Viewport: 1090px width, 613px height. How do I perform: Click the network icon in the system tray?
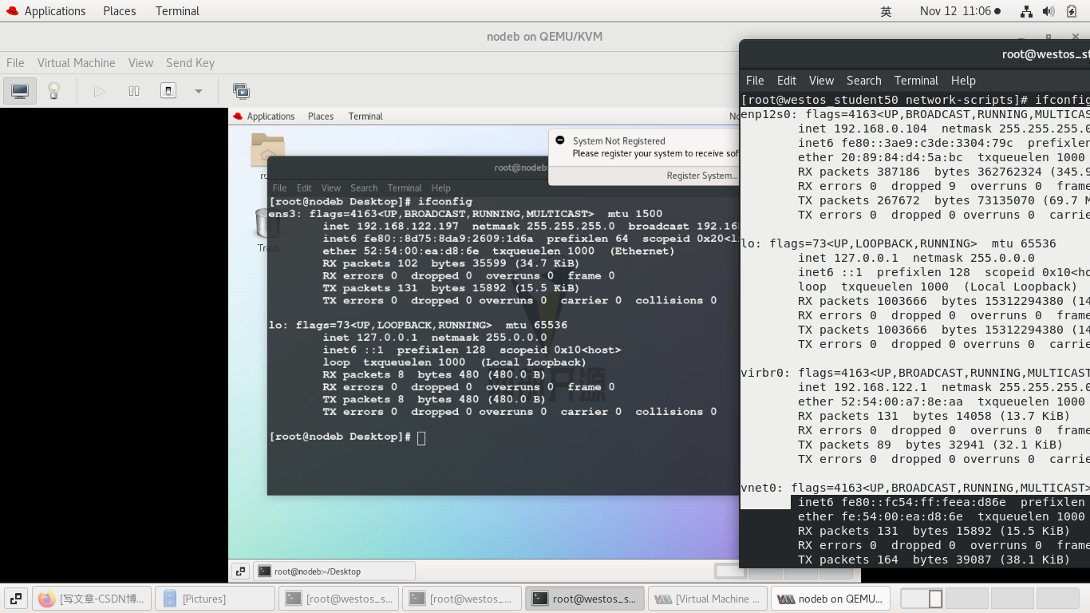(x=1026, y=10)
